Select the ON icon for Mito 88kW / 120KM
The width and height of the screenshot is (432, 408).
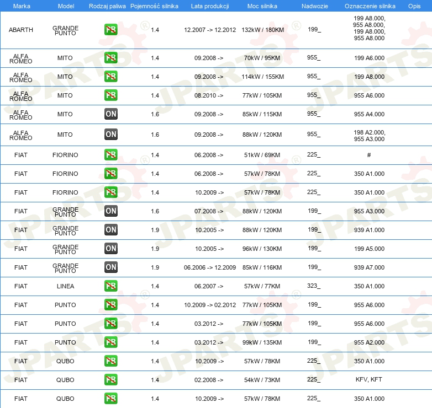click(x=110, y=134)
